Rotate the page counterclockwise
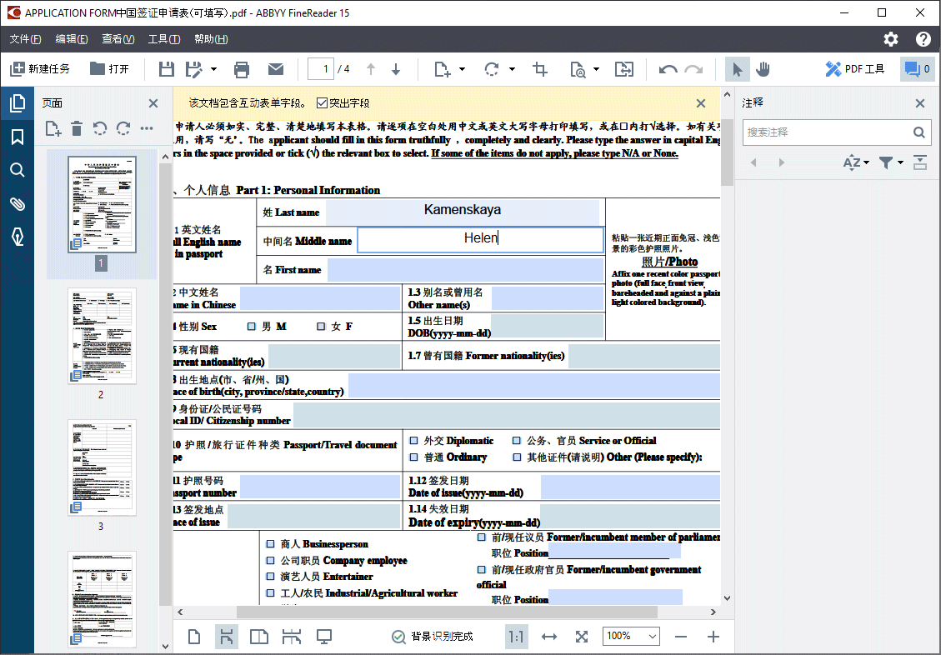 (100, 128)
